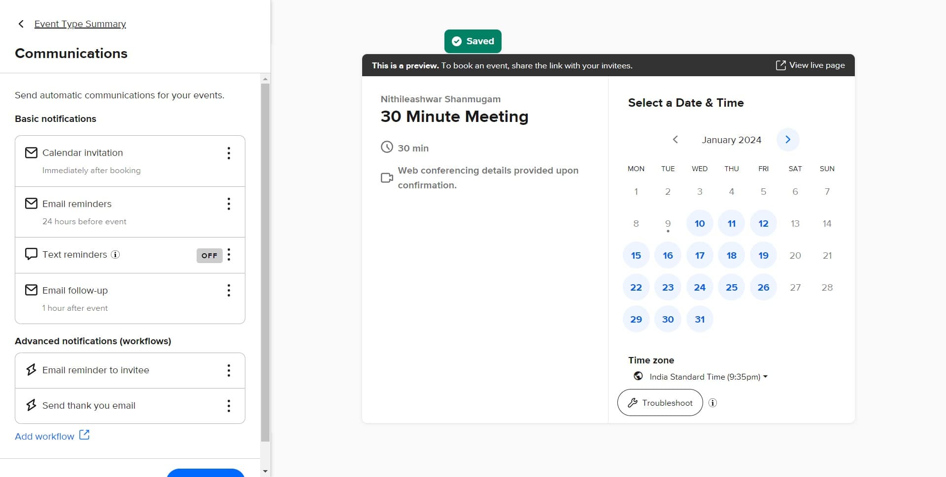Image resolution: width=946 pixels, height=477 pixels.
Task: Open the Calendar invitation envelope icon
Action: (x=31, y=152)
